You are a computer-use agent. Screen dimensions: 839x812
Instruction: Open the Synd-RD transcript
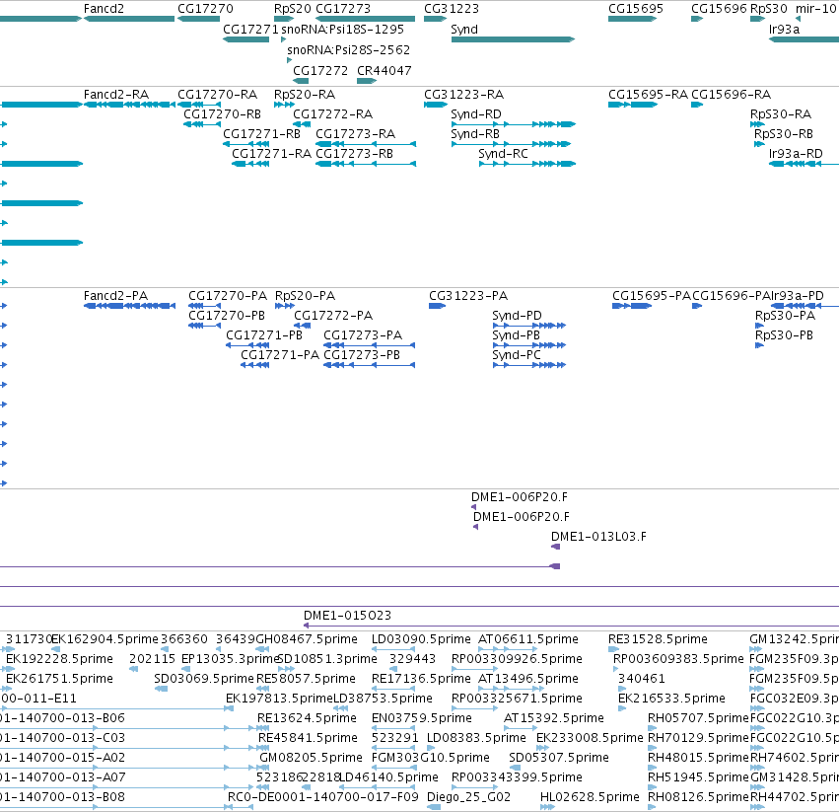click(476, 114)
